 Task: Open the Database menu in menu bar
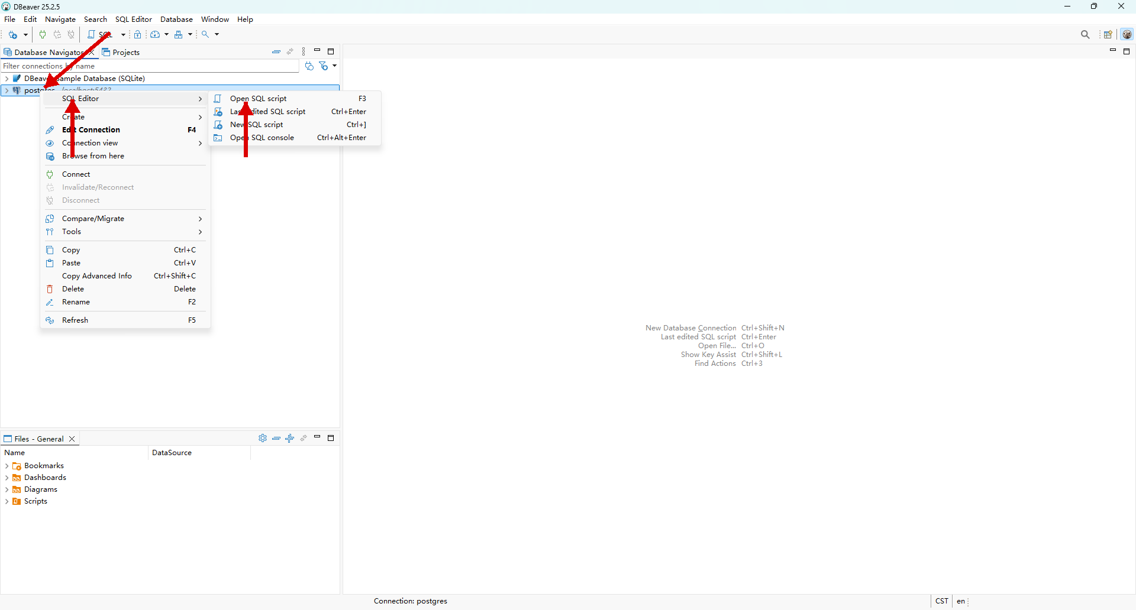[176, 20]
